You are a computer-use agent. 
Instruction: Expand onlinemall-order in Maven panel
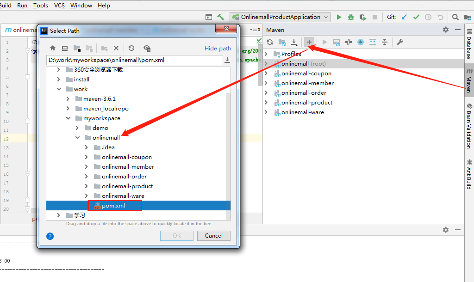(x=266, y=93)
